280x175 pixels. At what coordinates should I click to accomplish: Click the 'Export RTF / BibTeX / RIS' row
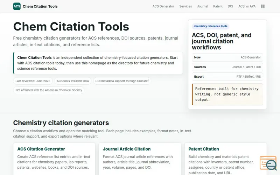pos(227,77)
